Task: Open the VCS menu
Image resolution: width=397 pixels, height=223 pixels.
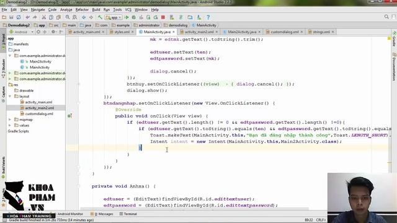Action: pos(128,10)
